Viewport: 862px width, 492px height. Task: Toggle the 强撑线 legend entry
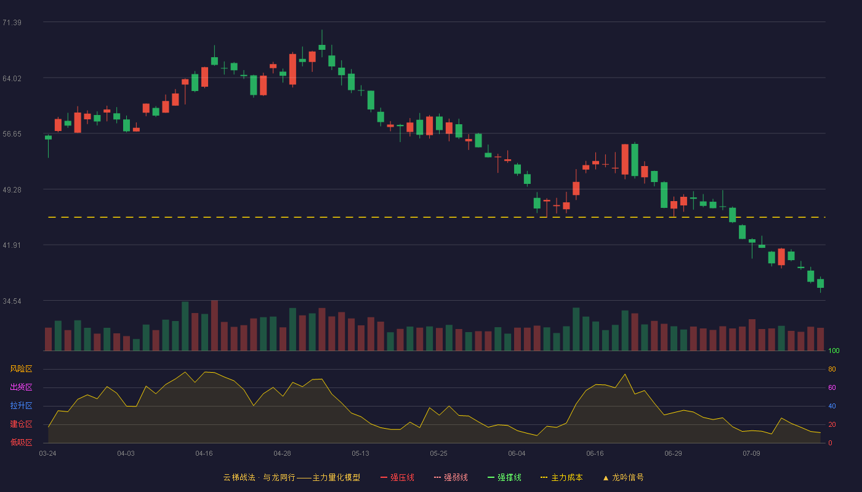504,477
